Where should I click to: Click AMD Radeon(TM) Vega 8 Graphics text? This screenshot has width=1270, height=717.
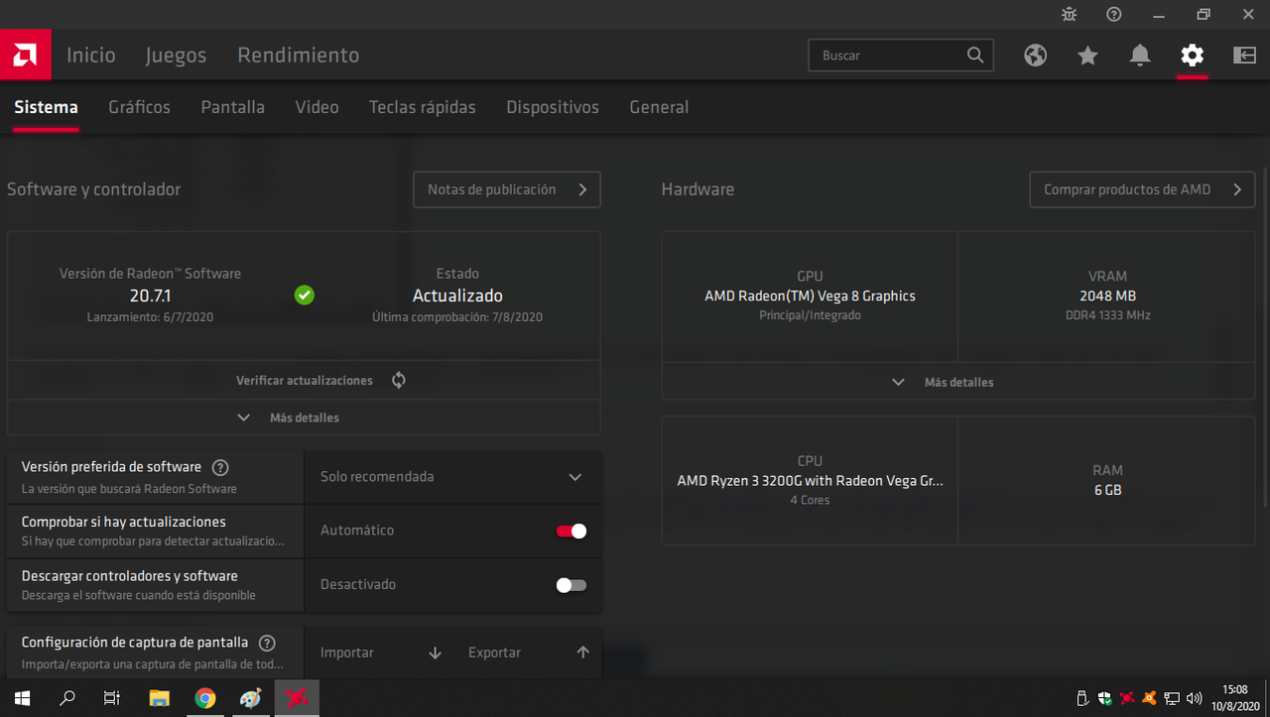pos(810,296)
